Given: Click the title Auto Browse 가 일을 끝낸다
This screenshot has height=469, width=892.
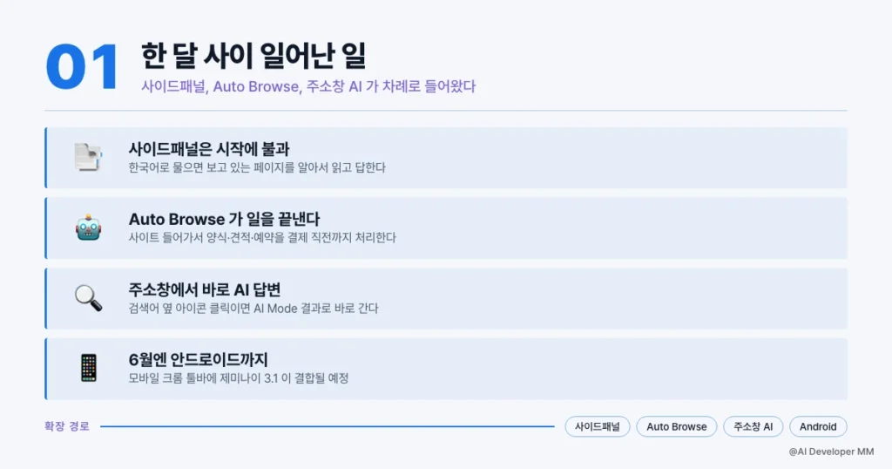Looking at the screenshot, I should tap(224, 219).
